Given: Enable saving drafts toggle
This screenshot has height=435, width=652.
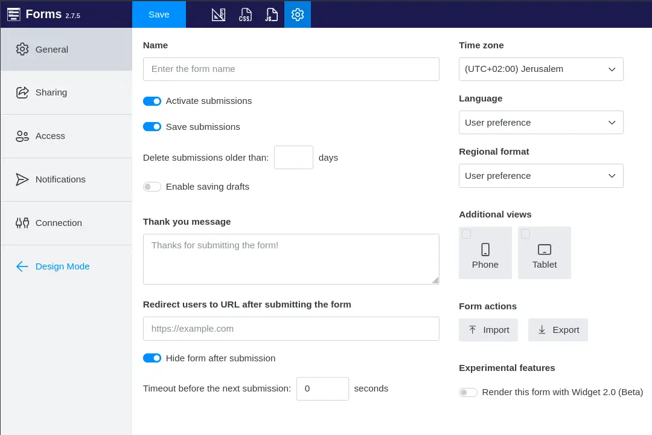Looking at the screenshot, I should click(x=152, y=187).
